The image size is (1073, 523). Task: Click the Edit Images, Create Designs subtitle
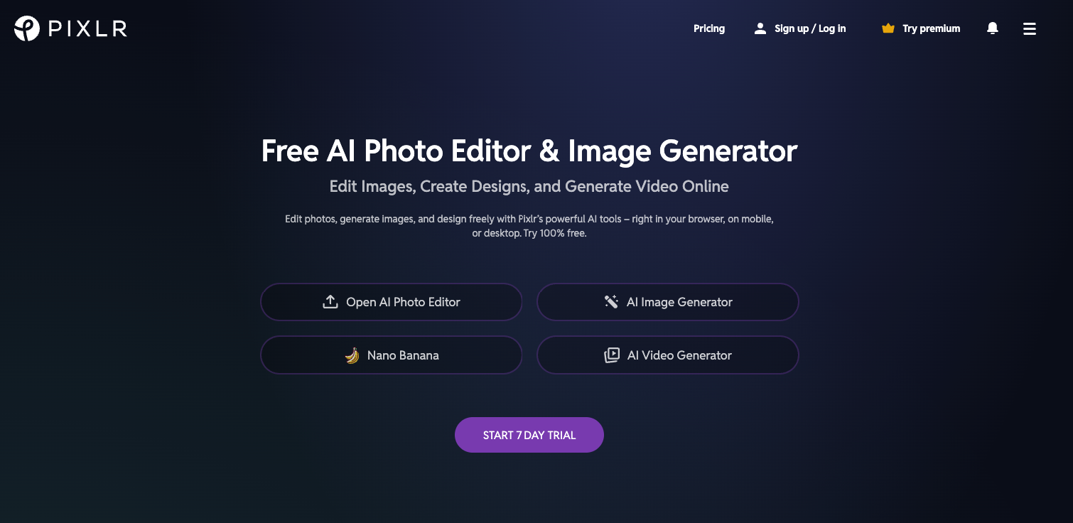pos(529,186)
